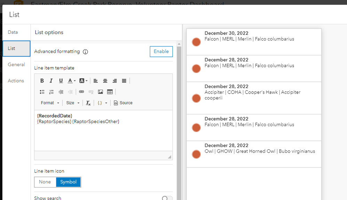Click the orange symbol beside Great Horned Owl
Viewport: 347px width, 200px height.
coord(196,154)
